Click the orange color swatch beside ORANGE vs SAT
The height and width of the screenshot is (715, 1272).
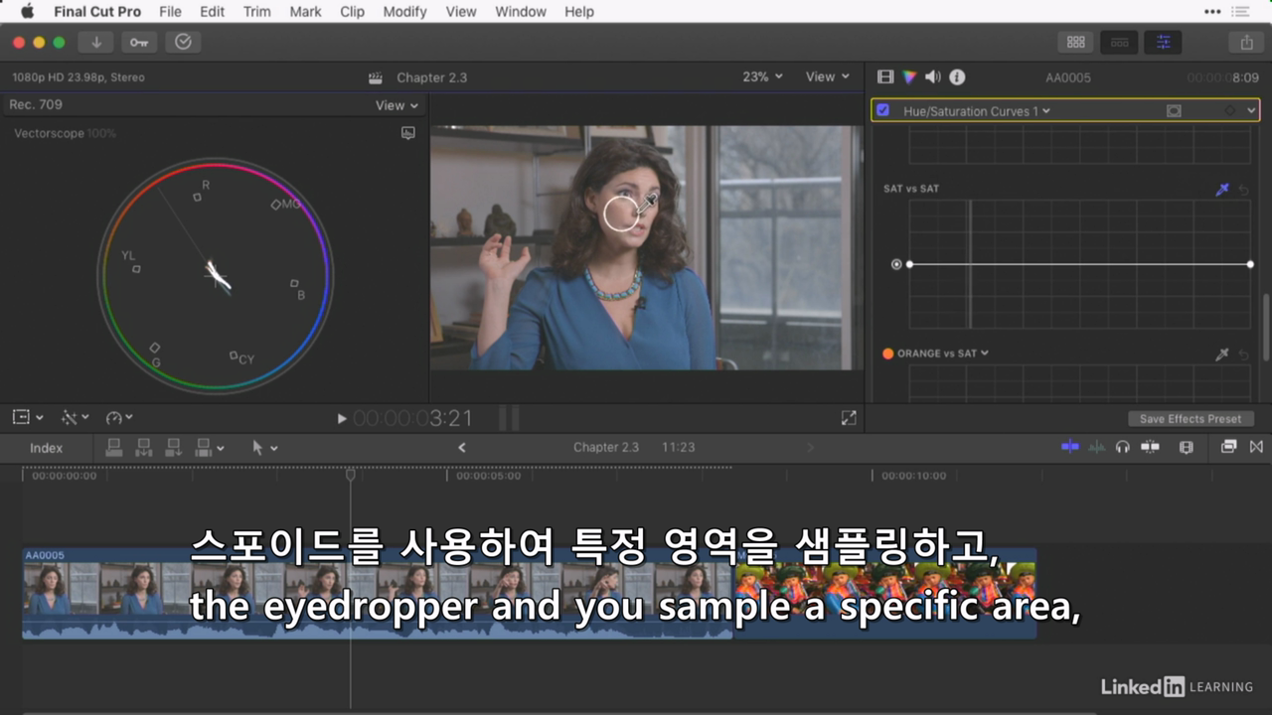click(887, 354)
